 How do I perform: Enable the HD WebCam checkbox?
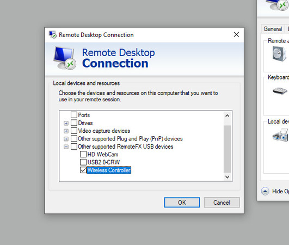click(83, 154)
